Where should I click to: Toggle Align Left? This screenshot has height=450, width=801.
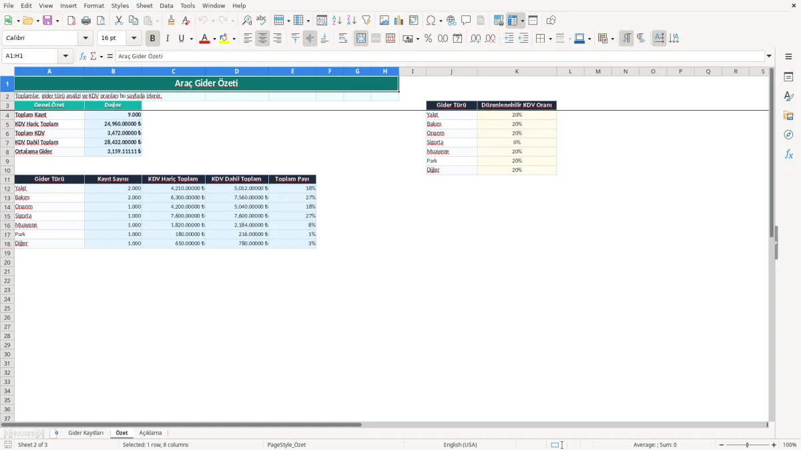[248, 39]
